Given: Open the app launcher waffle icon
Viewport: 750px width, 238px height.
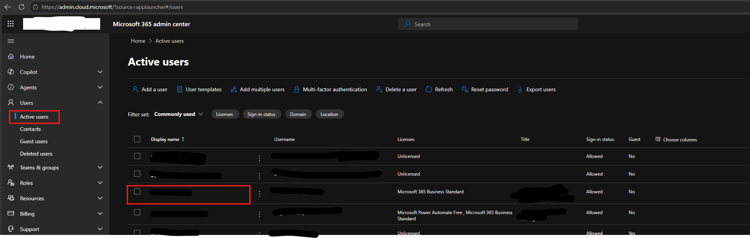Looking at the screenshot, I should tap(11, 24).
